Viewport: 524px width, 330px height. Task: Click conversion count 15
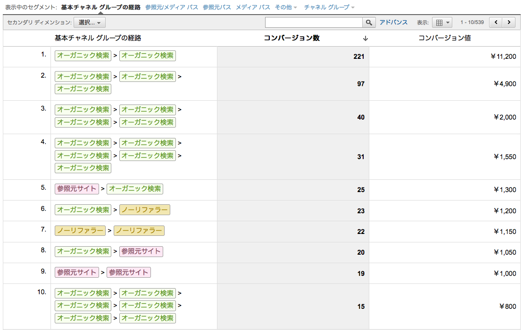click(361, 306)
